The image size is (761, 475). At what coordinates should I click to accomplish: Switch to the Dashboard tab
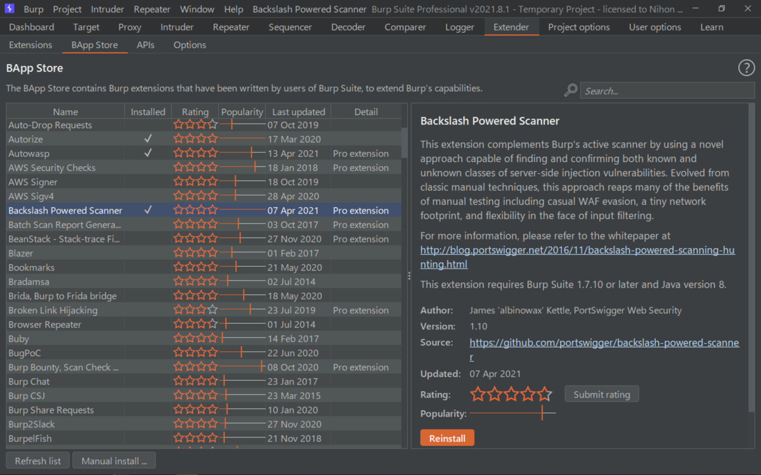[32, 27]
